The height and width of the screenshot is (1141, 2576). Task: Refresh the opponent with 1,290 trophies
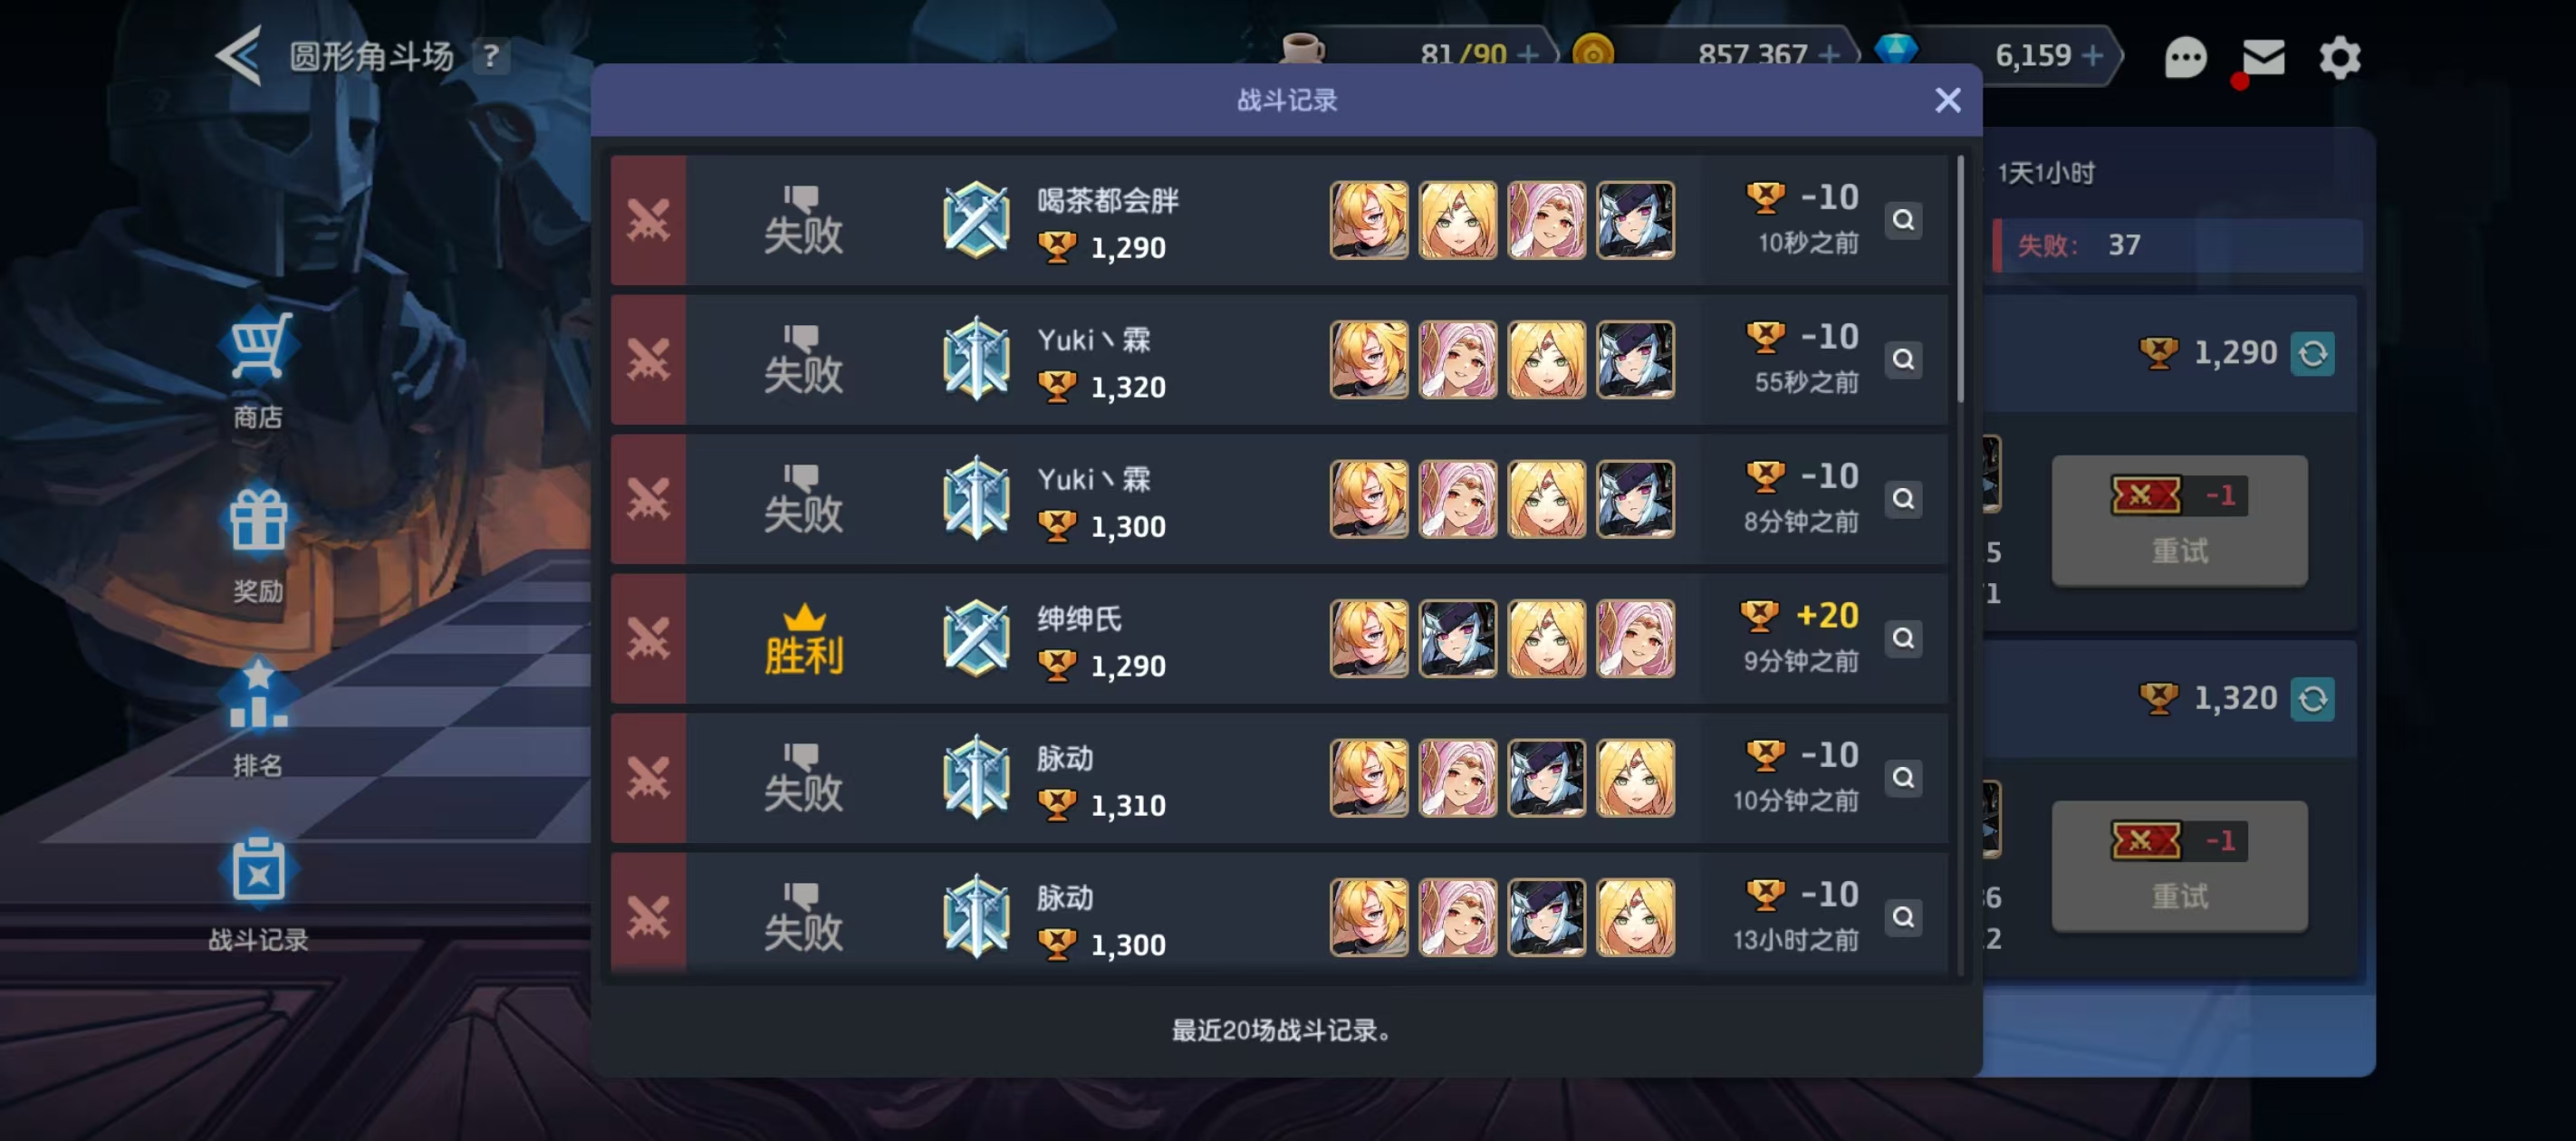[2312, 353]
